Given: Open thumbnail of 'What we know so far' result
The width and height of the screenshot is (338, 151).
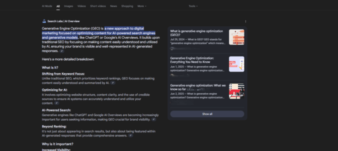Looking at the screenshot, I should pos(236,91).
